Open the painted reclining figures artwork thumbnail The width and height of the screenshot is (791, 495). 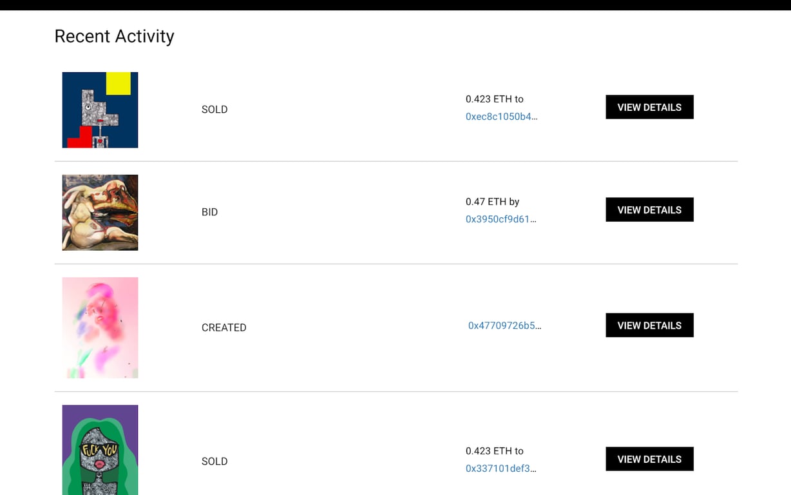point(100,212)
